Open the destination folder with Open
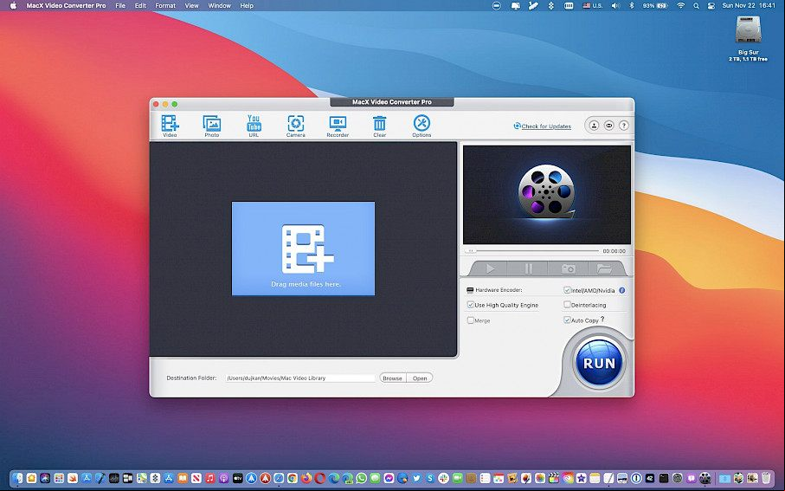The width and height of the screenshot is (785, 491). (420, 378)
